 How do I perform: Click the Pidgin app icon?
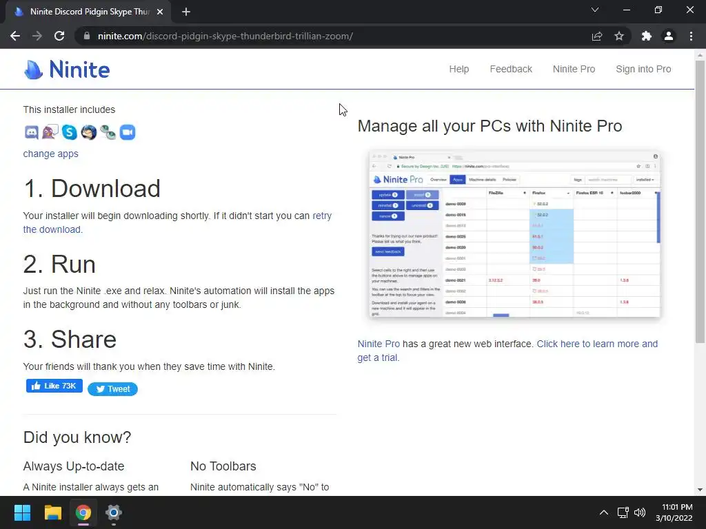click(50, 132)
